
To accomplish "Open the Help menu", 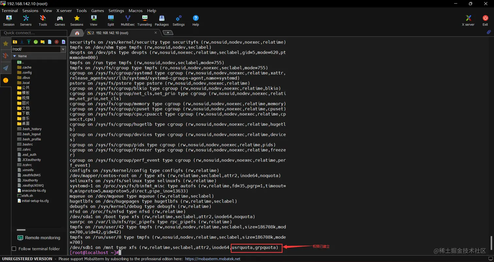I will [x=152, y=10].
